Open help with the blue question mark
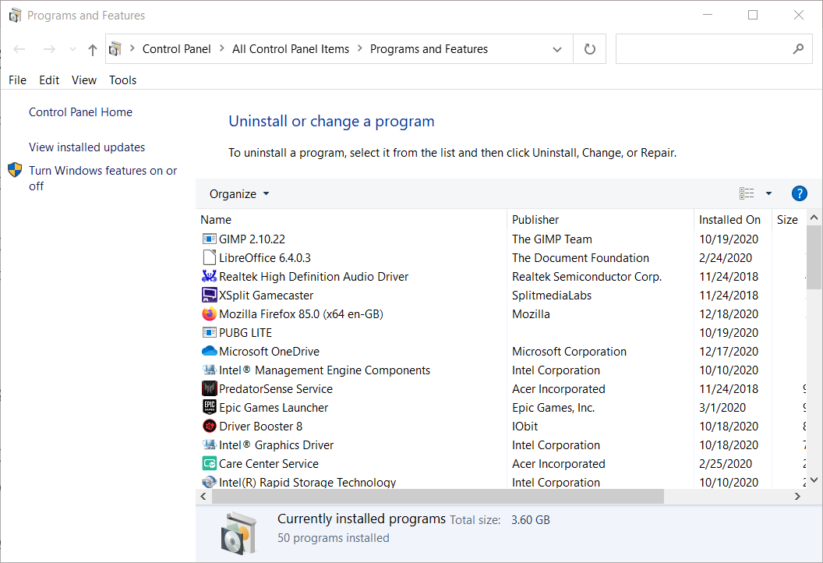 [800, 193]
